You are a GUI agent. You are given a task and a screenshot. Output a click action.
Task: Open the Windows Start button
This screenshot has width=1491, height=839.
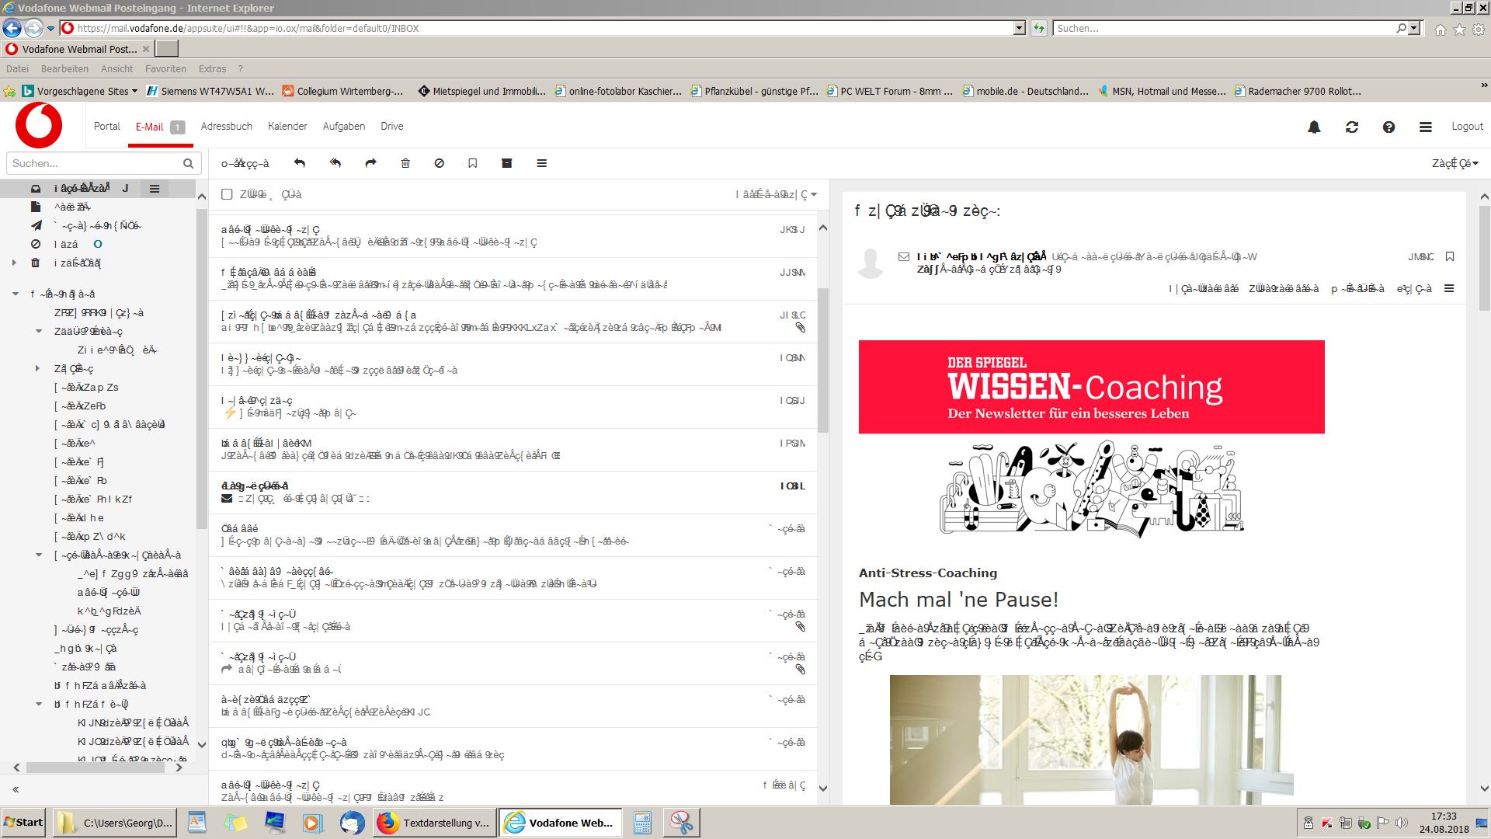point(23,822)
